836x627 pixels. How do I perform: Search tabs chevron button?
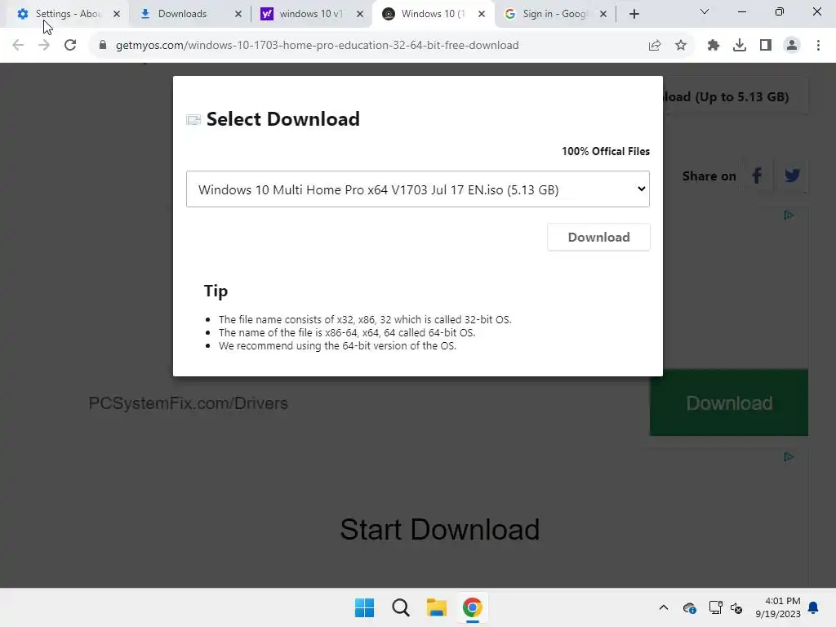[x=705, y=11]
